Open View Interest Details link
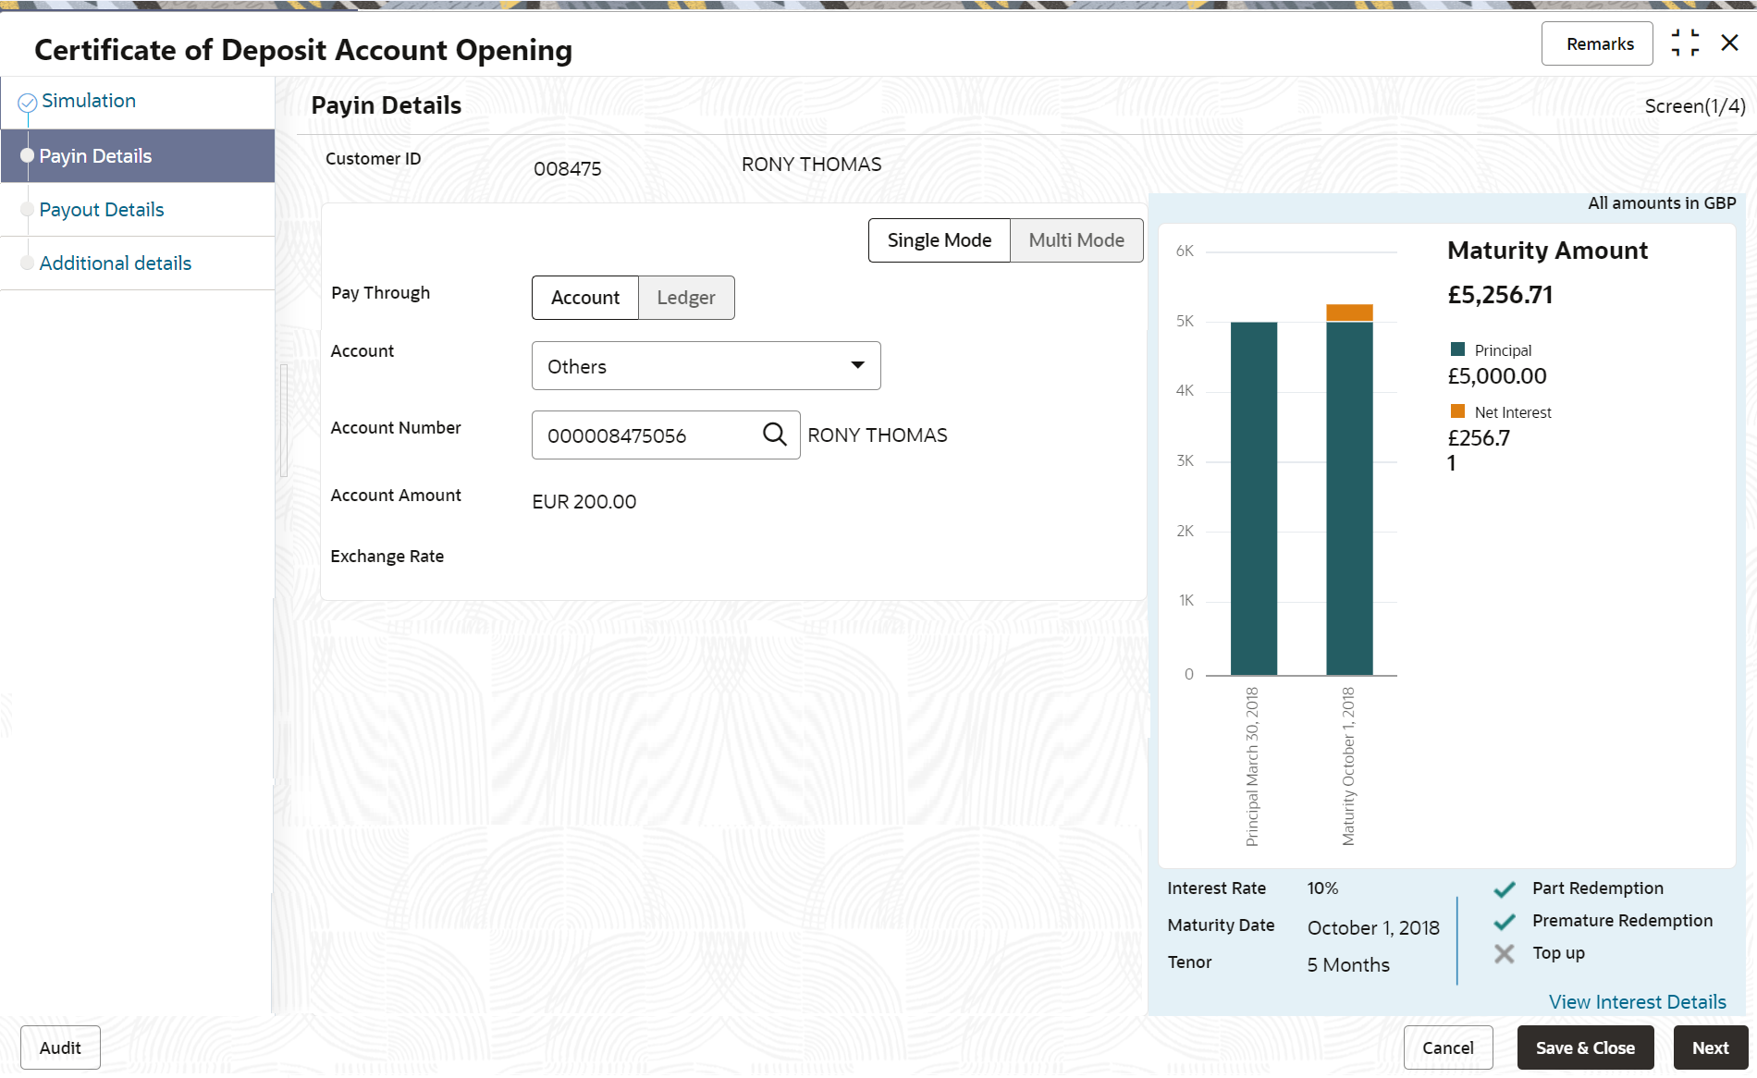 [1638, 1002]
